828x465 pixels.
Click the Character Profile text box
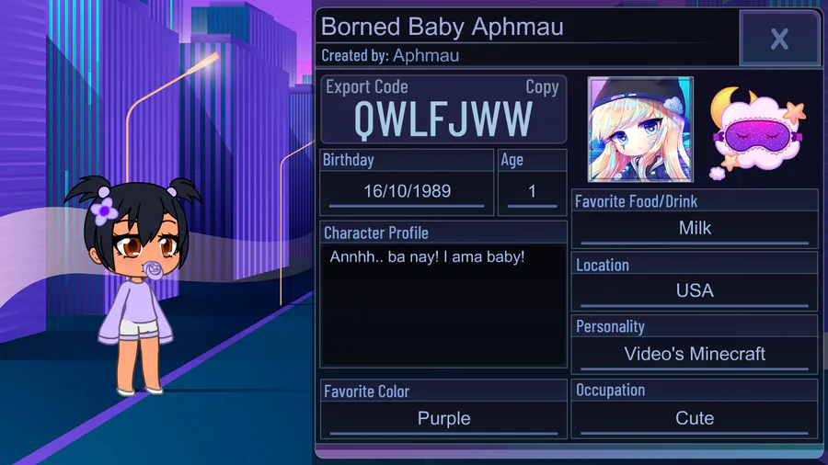443,305
